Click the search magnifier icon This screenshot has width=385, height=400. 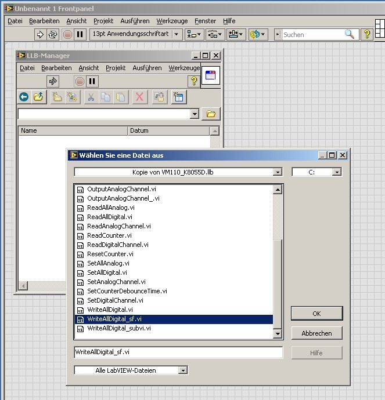coord(350,34)
